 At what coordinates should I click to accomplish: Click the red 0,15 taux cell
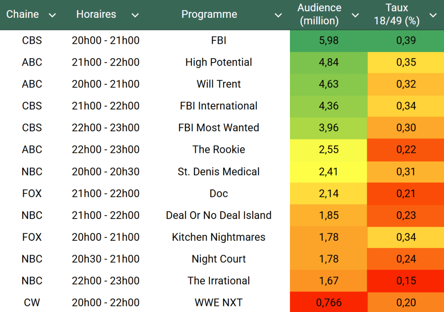coord(406,281)
